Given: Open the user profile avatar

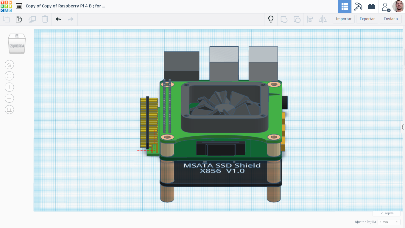Looking at the screenshot, I should tap(398, 6).
